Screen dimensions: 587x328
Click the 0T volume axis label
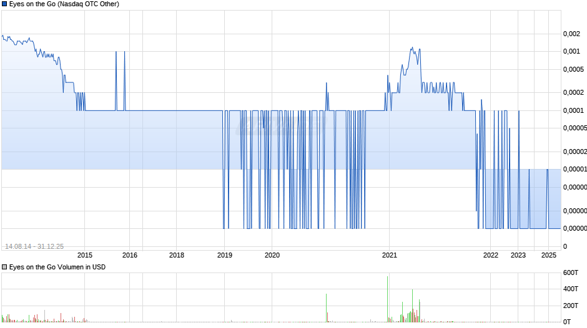[x=567, y=322]
